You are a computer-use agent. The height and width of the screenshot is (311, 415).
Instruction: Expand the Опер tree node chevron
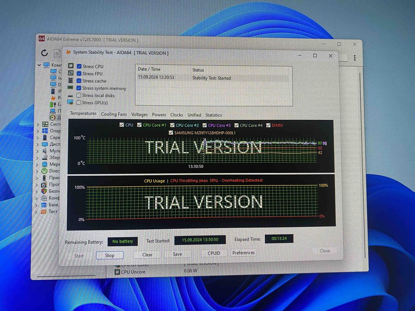pyautogui.click(x=38, y=131)
